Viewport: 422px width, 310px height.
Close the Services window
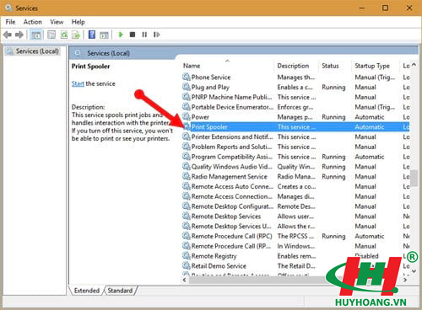coord(409,8)
